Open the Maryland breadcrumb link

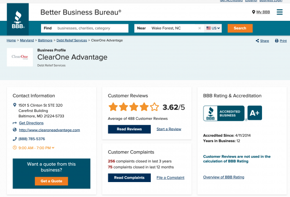[27, 40]
